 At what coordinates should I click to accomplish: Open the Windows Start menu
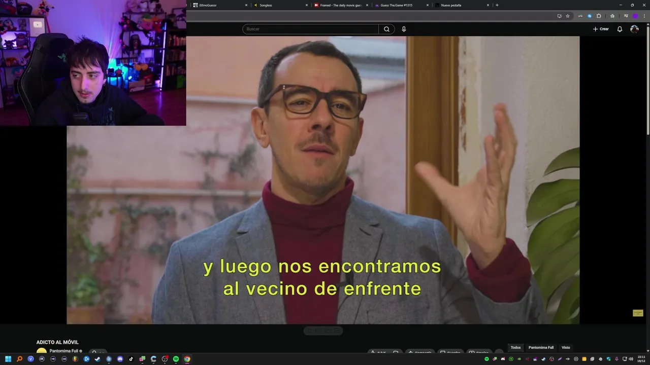pos(8,359)
